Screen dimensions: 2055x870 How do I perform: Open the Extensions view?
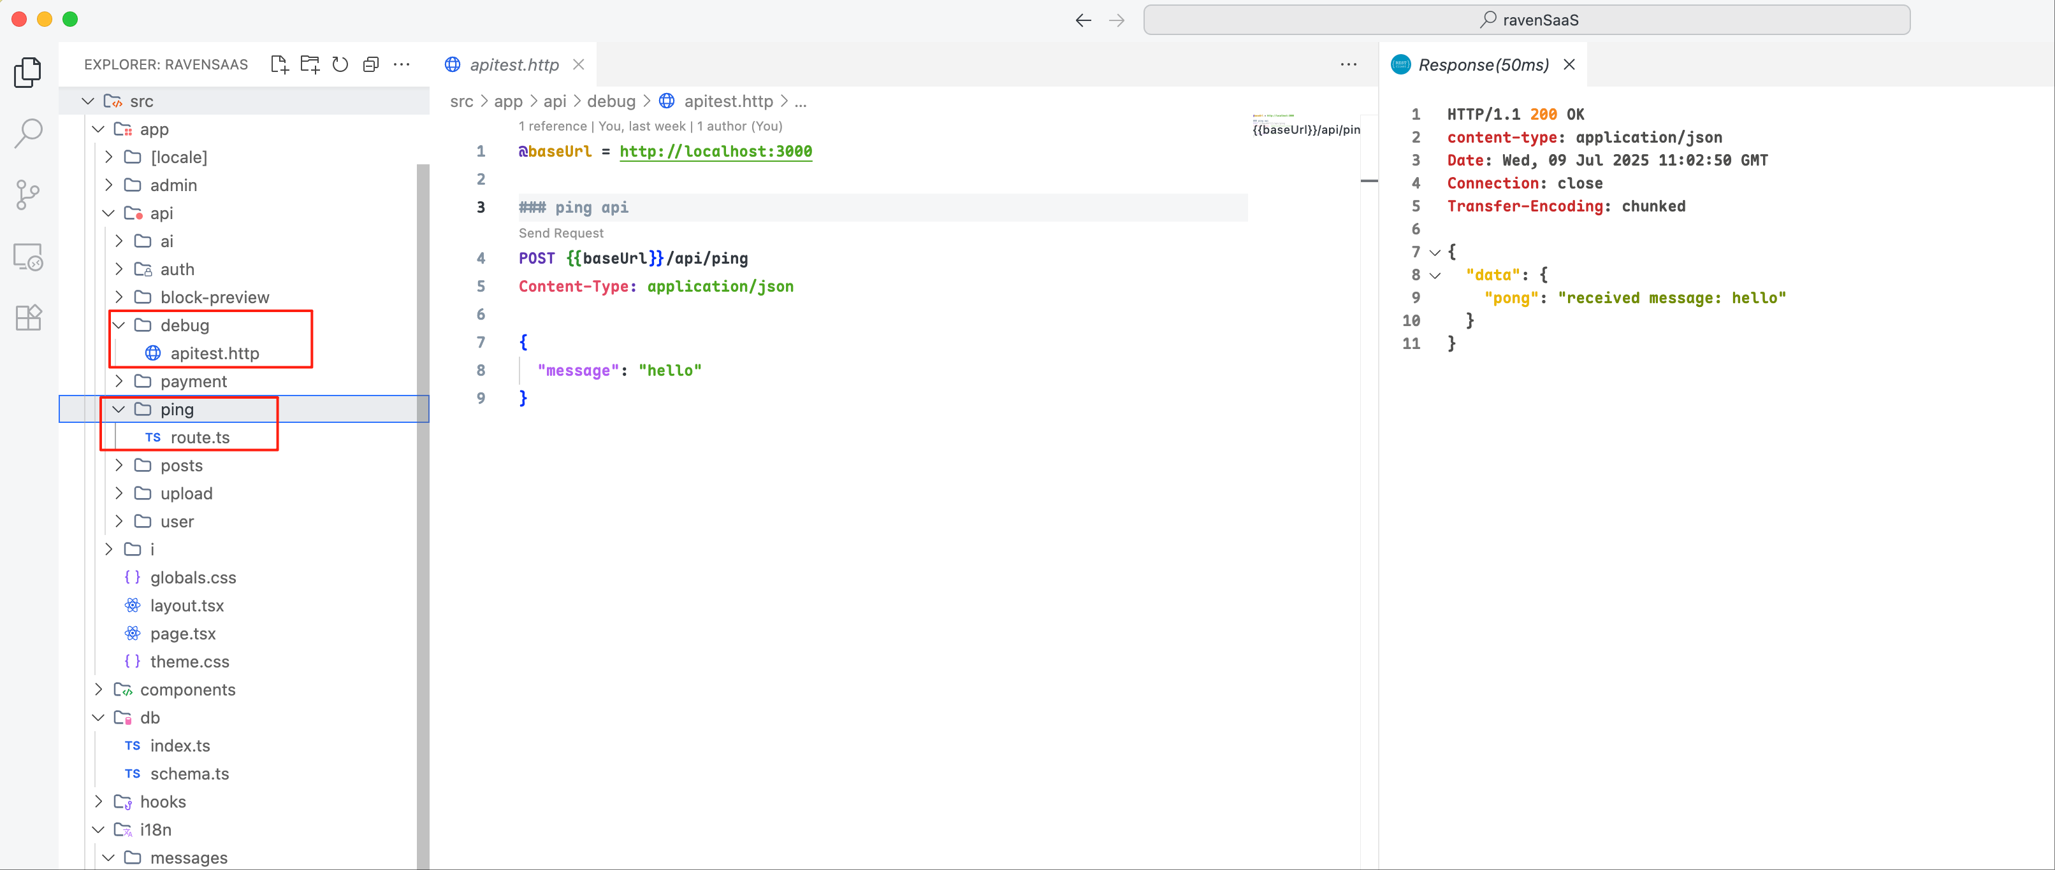click(x=29, y=317)
